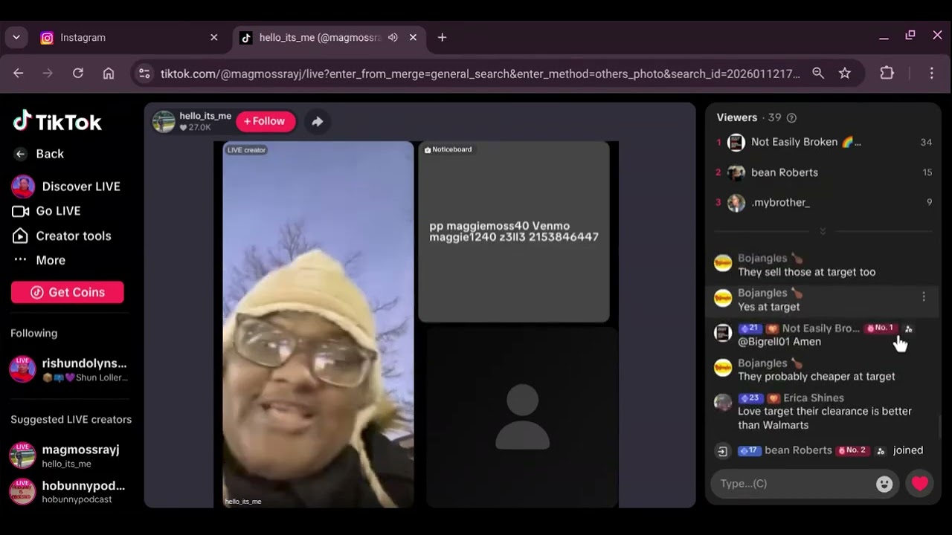Open the browser extensions menu

tap(887, 73)
